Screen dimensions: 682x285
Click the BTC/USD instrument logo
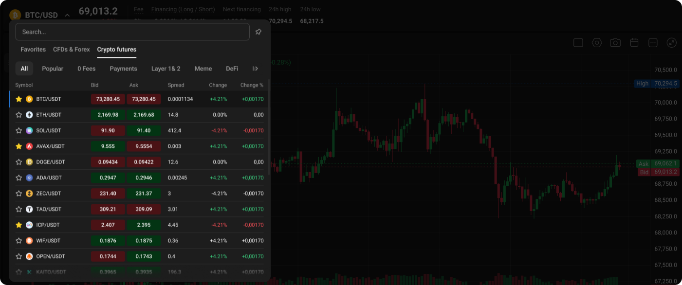pyautogui.click(x=15, y=15)
